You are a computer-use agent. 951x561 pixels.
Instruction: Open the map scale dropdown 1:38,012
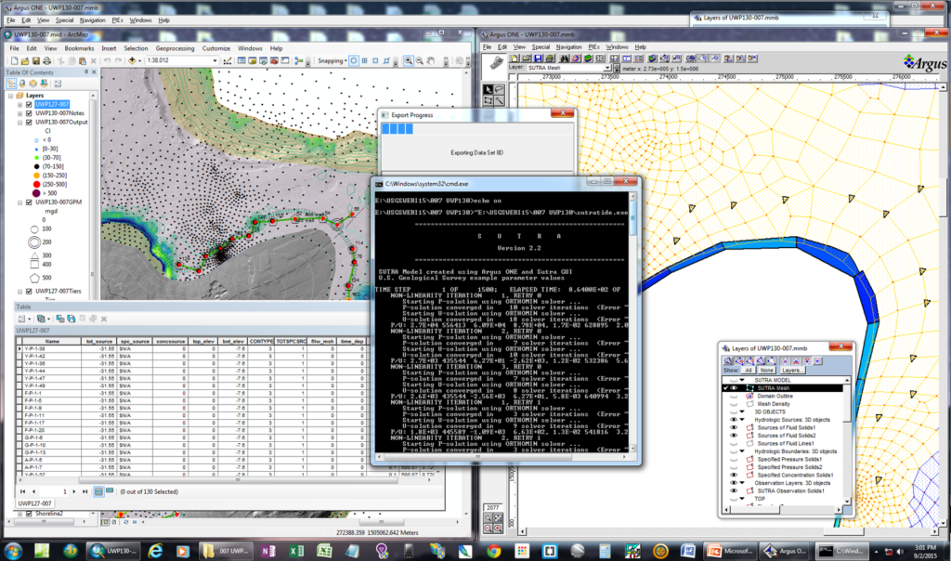click(x=215, y=60)
